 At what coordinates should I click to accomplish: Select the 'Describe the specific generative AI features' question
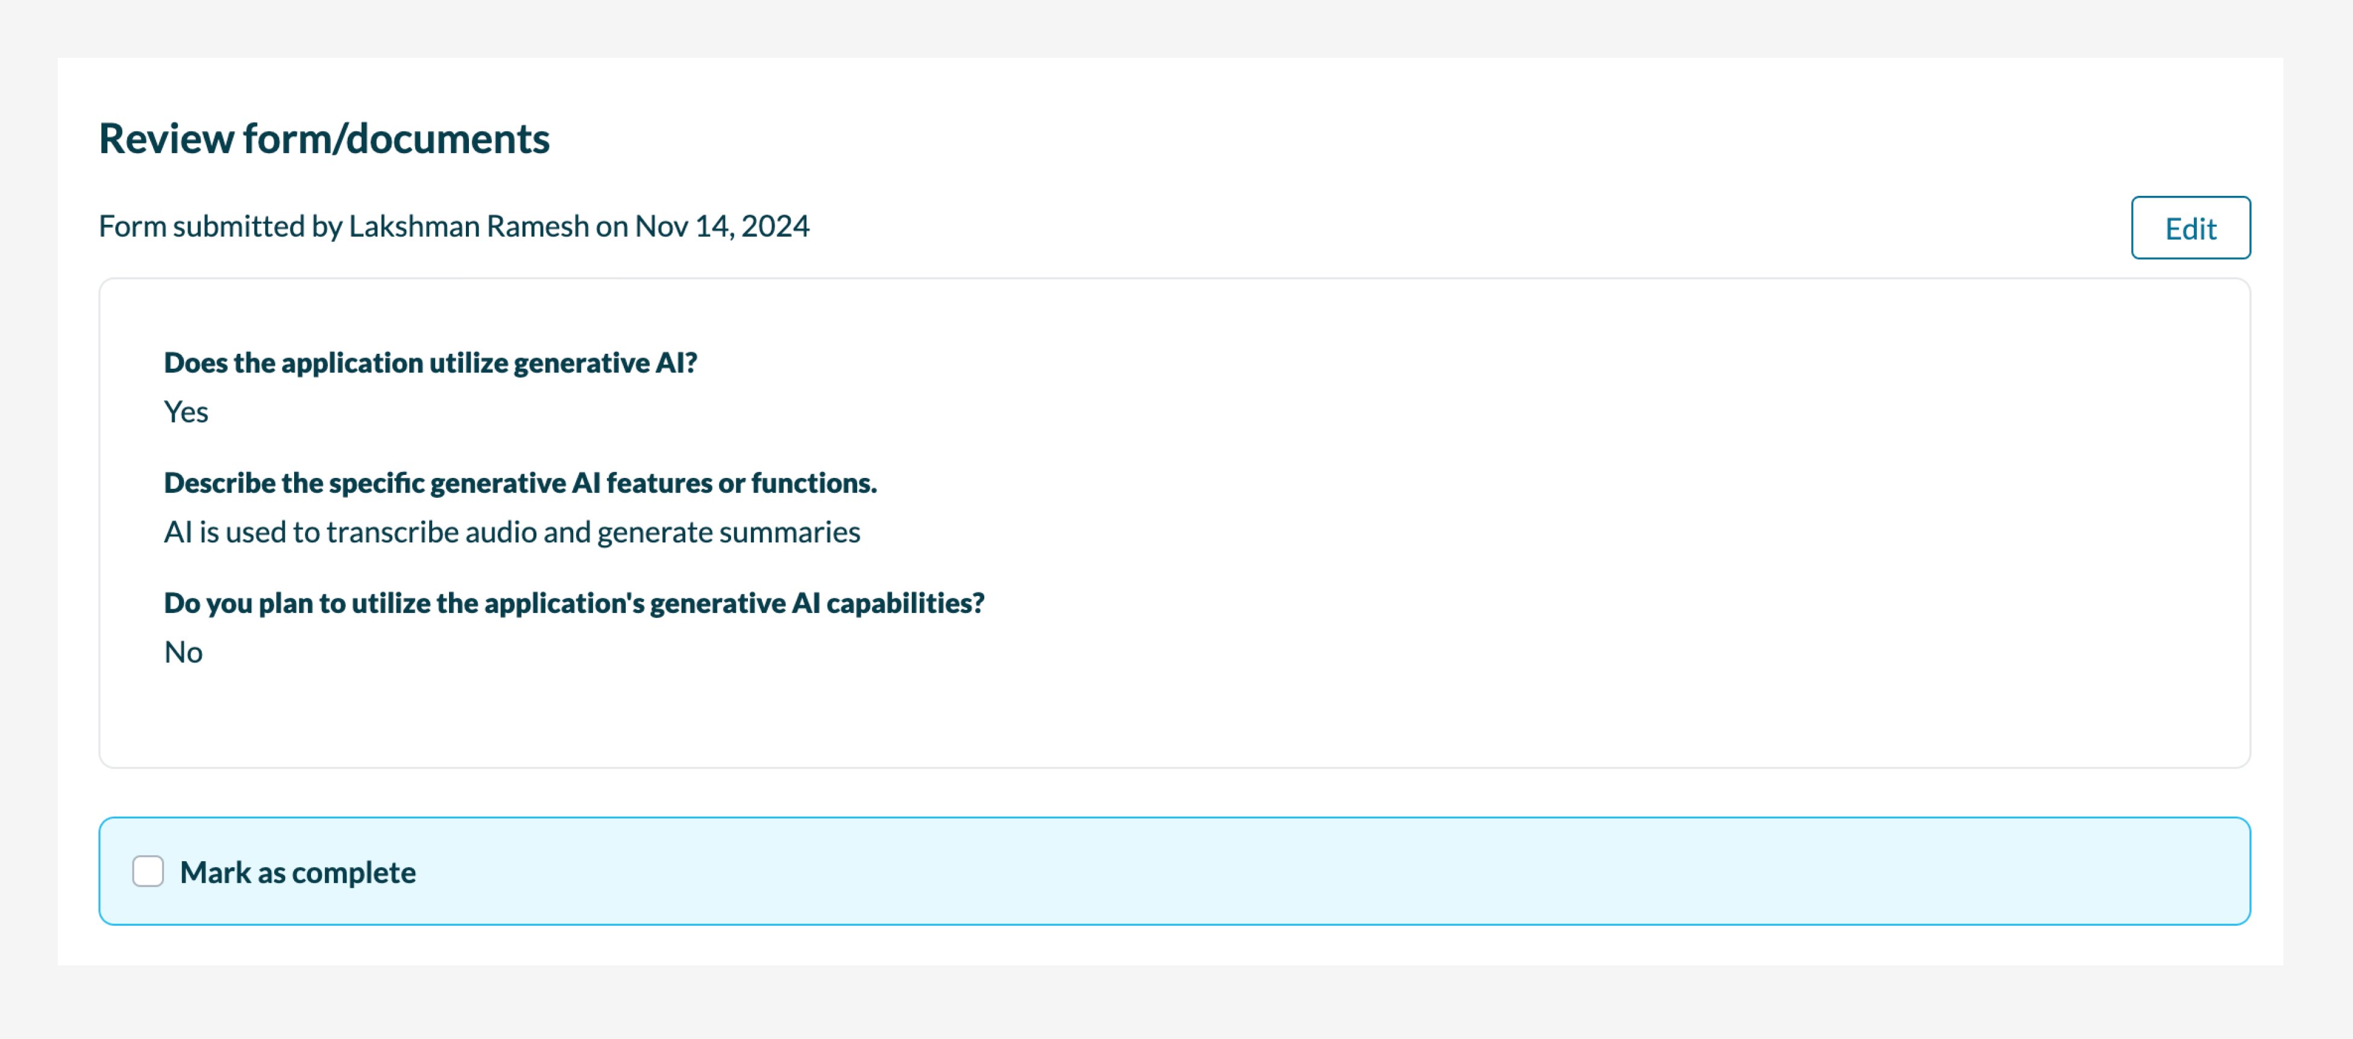(520, 483)
